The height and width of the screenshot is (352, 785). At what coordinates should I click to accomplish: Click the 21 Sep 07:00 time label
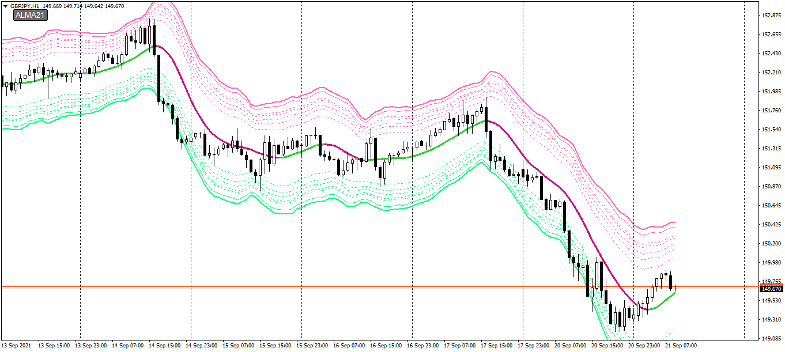pyautogui.click(x=681, y=346)
